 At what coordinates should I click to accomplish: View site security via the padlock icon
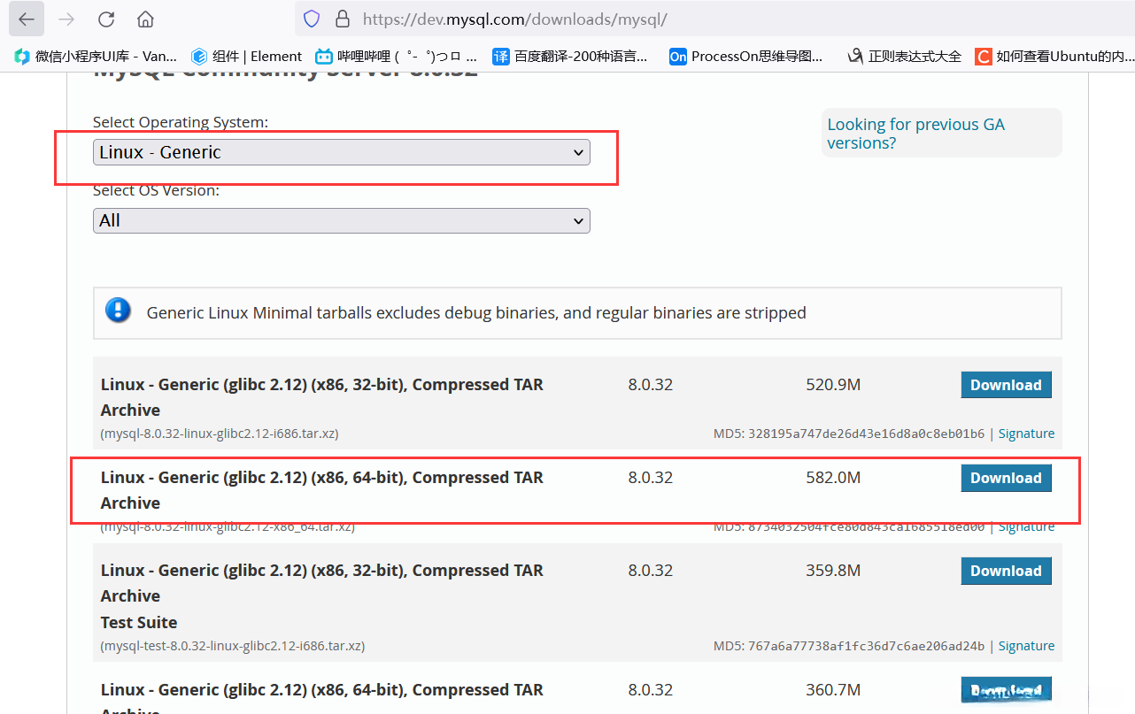(343, 19)
